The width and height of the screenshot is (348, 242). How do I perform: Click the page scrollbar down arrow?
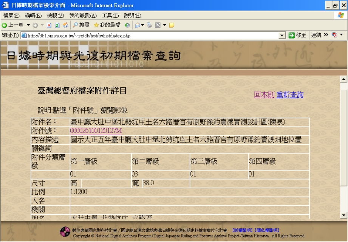click(343, 215)
